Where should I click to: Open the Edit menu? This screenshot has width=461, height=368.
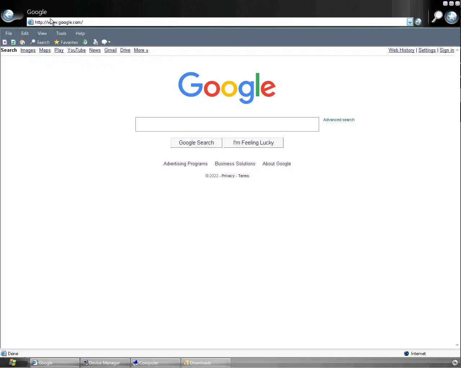[25, 33]
